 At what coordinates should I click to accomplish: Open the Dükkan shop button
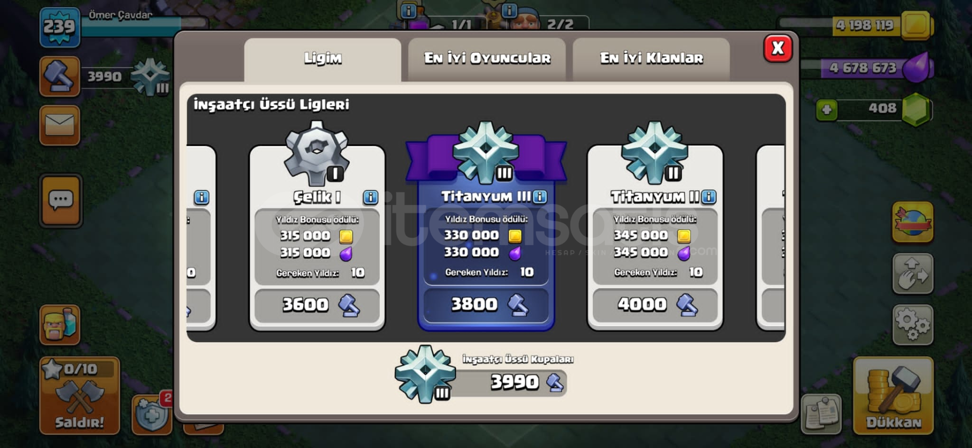pyautogui.click(x=894, y=396)
